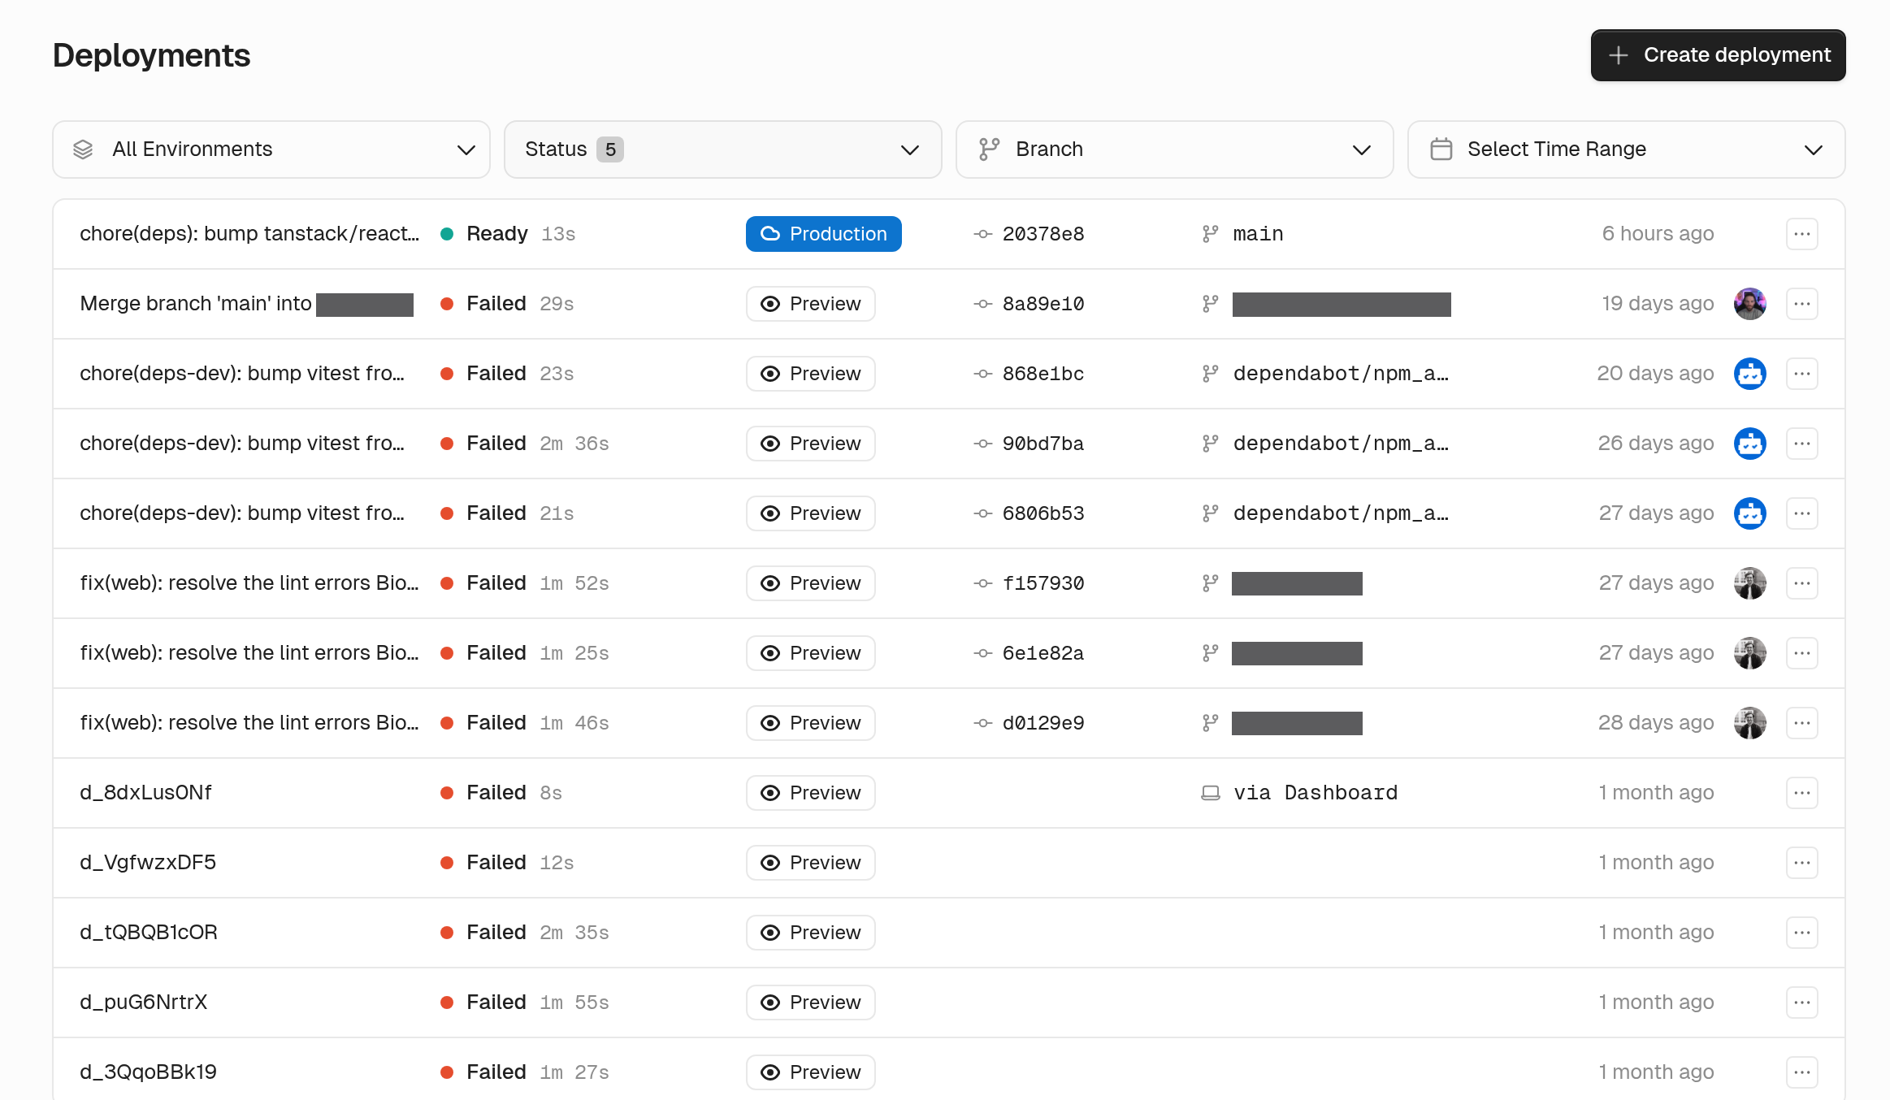Open more options for the 6806b53 deployment
Image resolution: width=1890 pixels, height=1100 pixels.
point(1801,513)
